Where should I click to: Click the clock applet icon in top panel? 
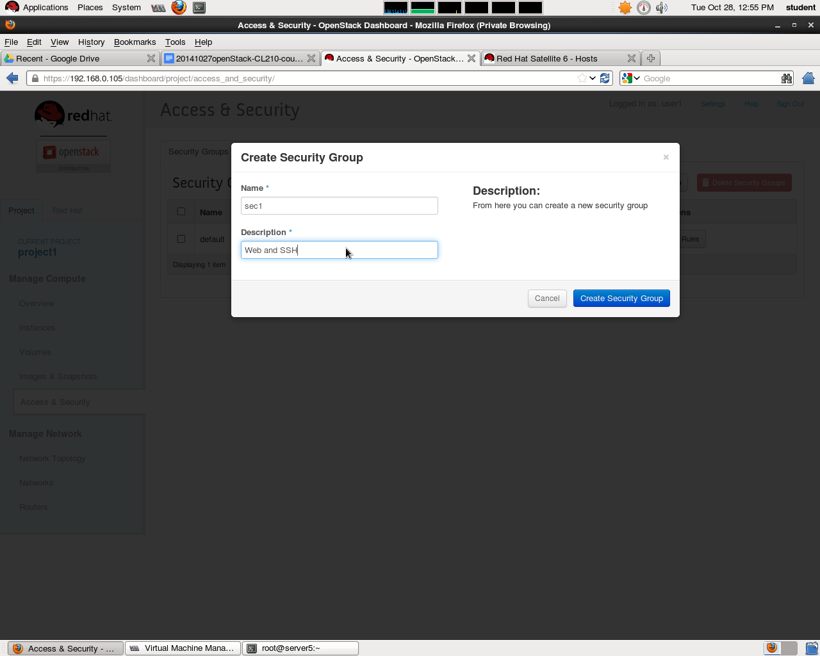644,8
